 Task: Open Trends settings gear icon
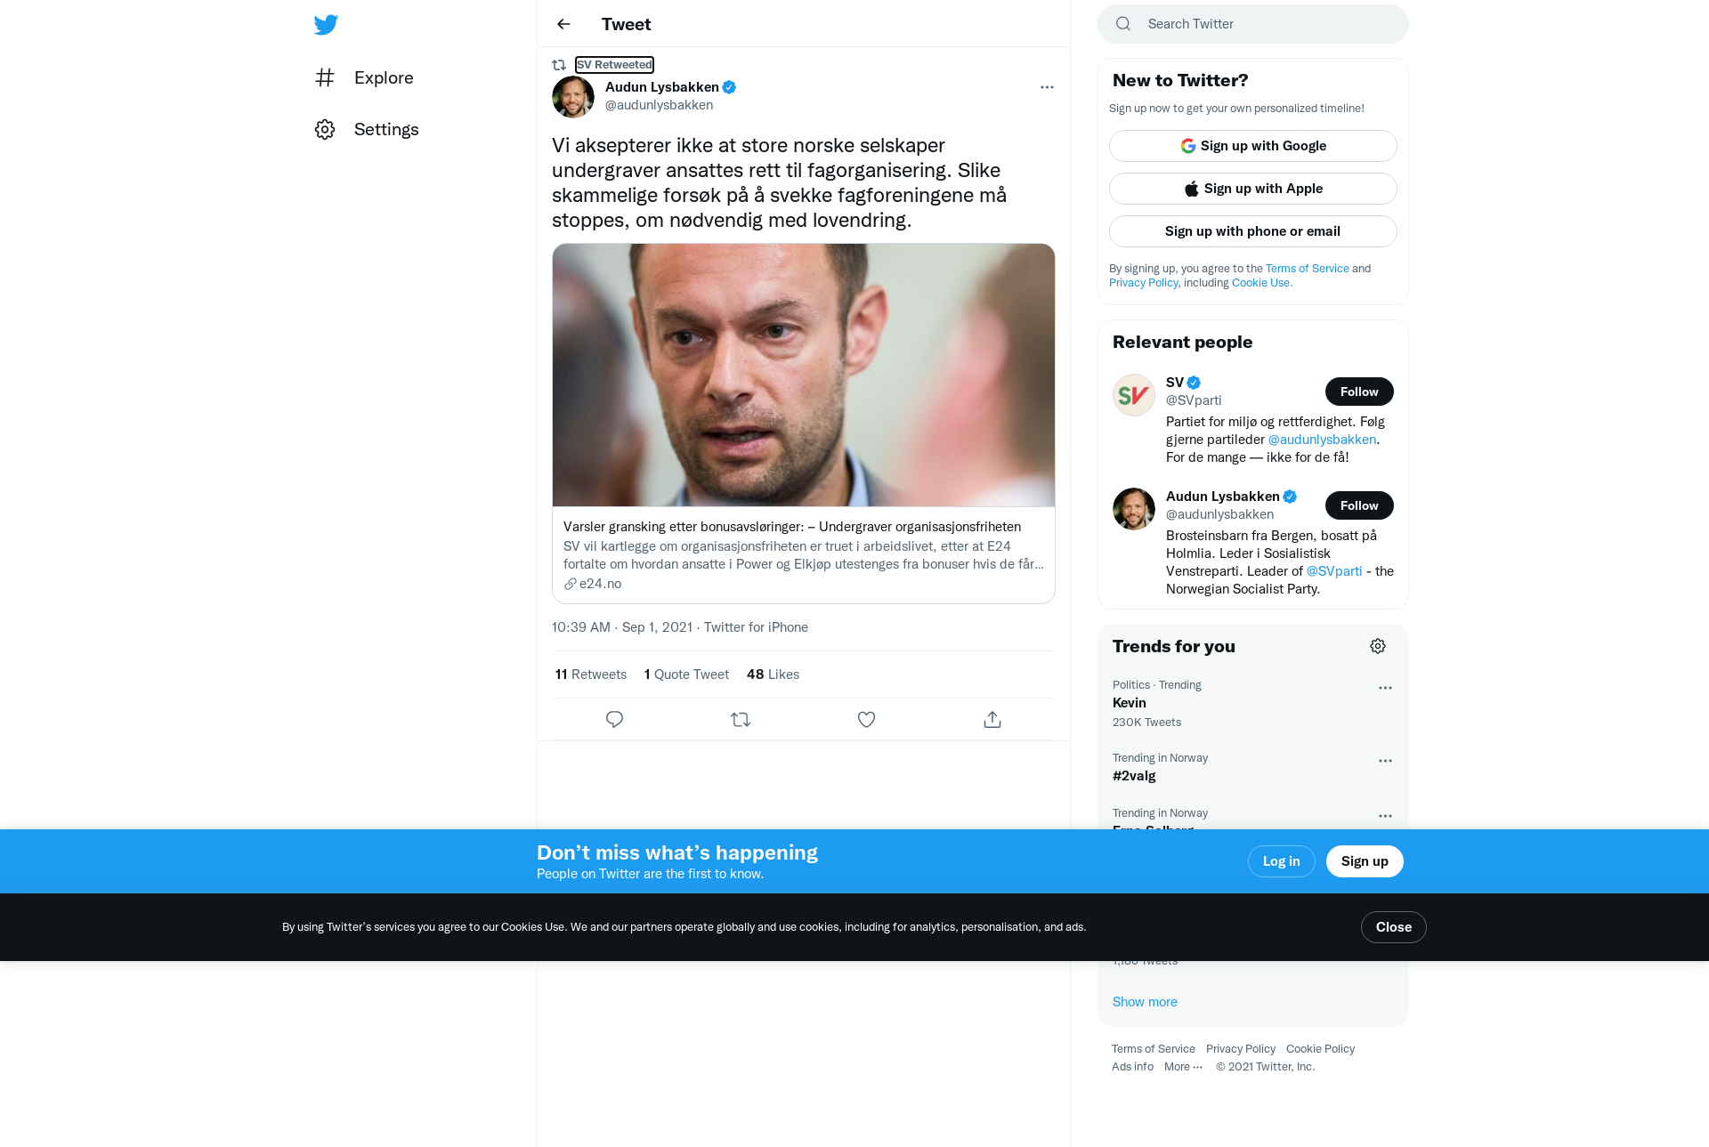(1378, 646)
